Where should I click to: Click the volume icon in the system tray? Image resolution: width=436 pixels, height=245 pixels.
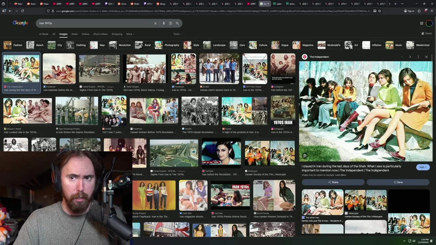(x=414, y=241)
